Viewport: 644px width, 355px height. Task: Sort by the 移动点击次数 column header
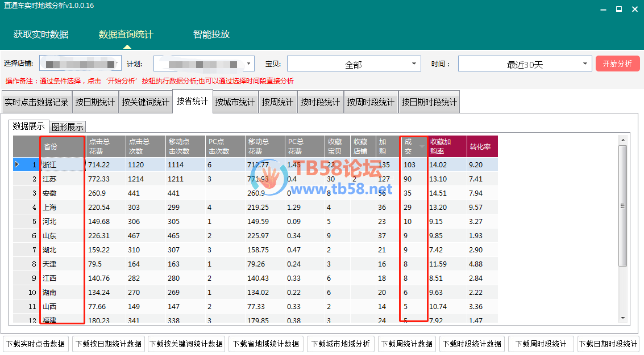pos(185,146)
